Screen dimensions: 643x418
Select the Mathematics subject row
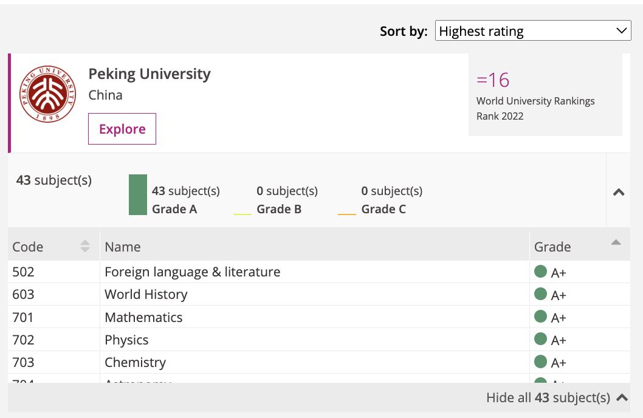pyautogui.click(x=318, y=317)
